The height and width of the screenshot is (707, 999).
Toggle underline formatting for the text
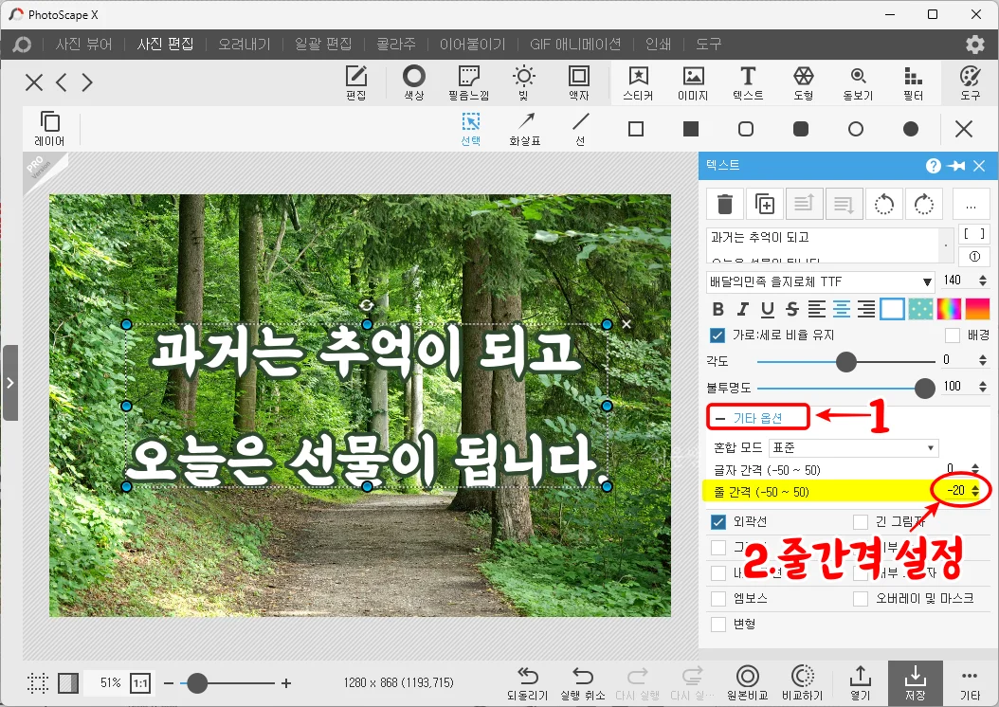point(768,309)
